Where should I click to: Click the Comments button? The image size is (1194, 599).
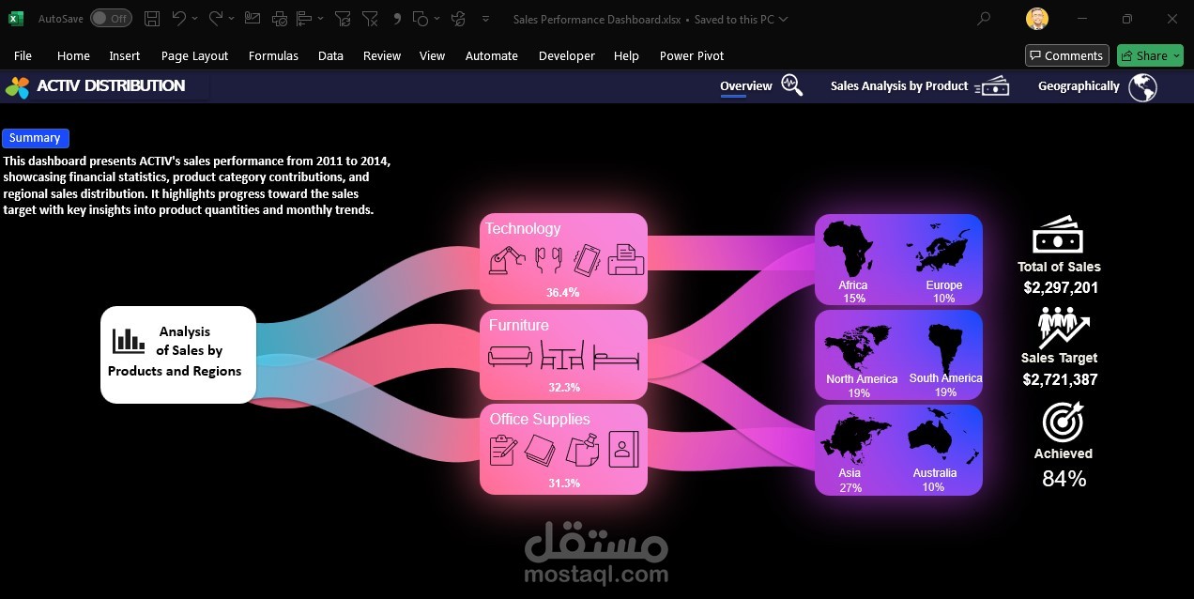tap(1066, 55)
